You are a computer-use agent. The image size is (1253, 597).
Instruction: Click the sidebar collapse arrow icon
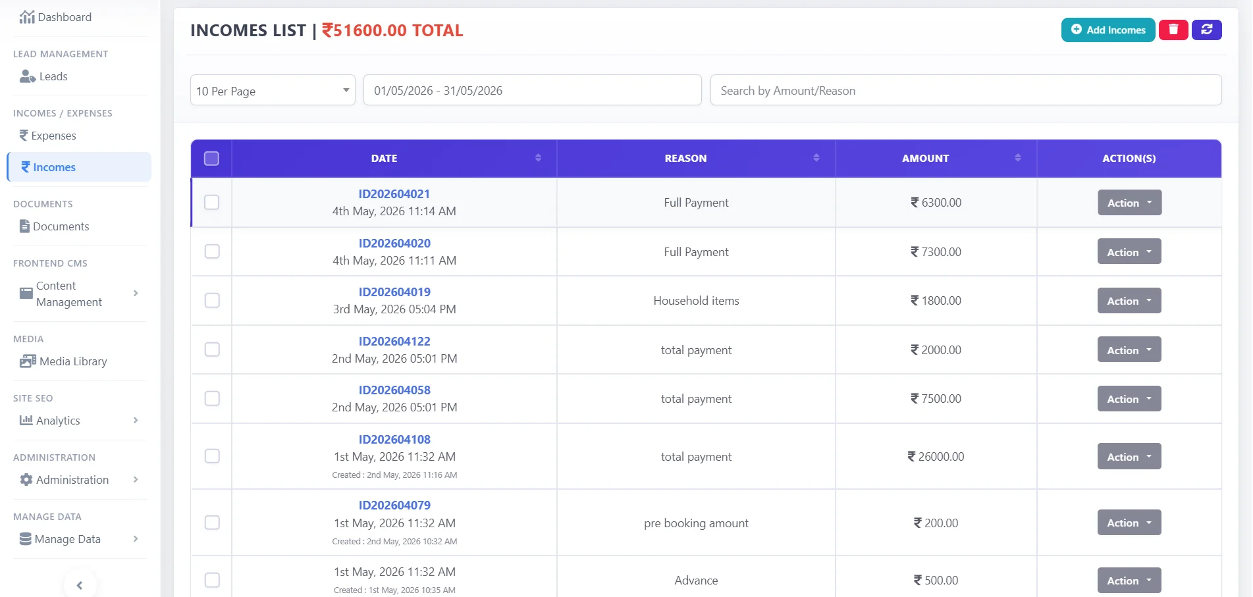80,585
